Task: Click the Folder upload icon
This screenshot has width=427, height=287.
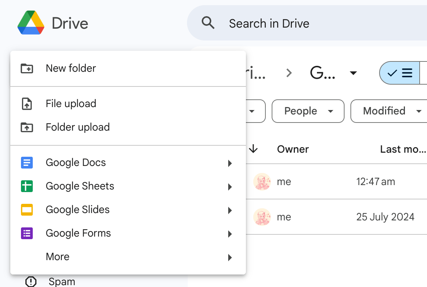Action: click(x=27, y=127)
